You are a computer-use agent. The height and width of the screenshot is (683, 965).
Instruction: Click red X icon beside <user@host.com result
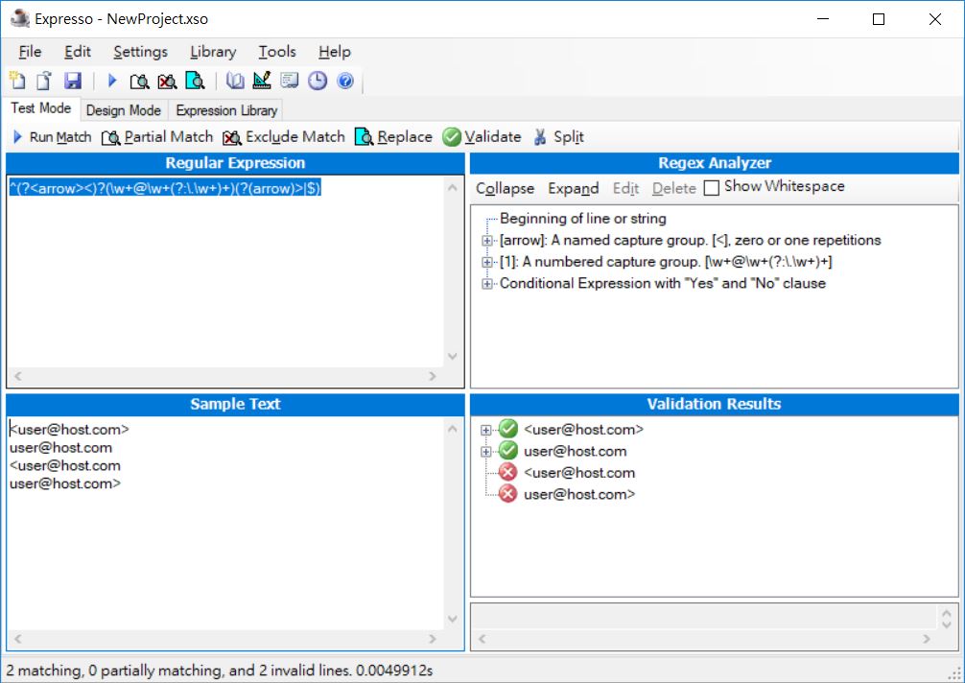pyautogui.click(x=508, y=472)
